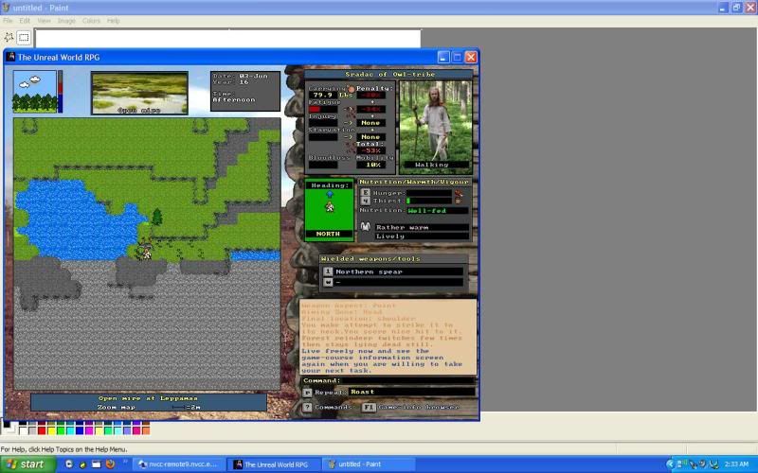Click the q key icon beside Thirst
This screenshot has width=758, height=473.
tap(365, 201)
